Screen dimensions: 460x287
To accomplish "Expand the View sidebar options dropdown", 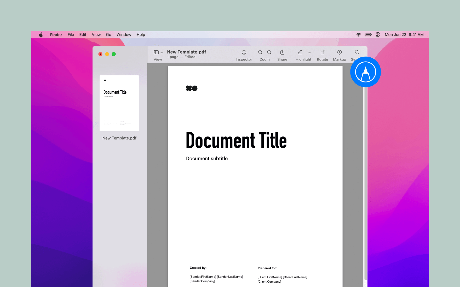I will [162, 52].
